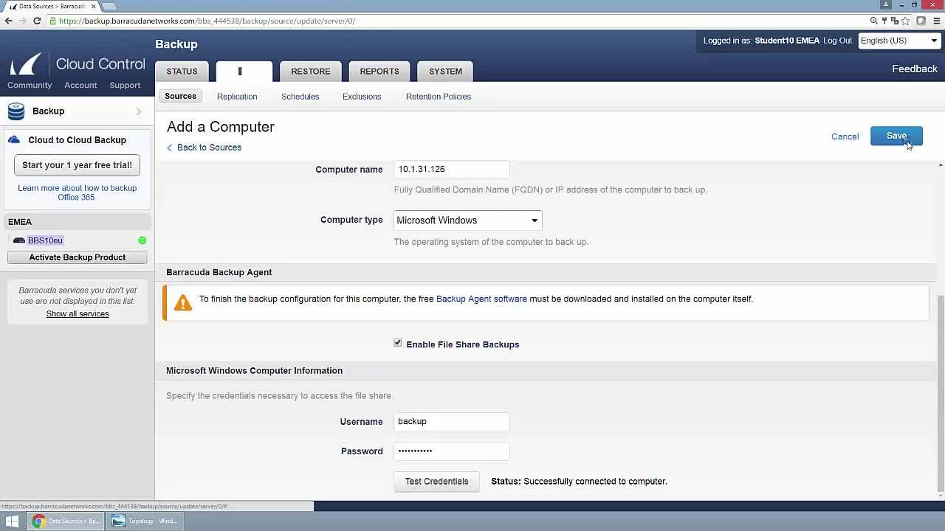Click the Cloud to Cloud Backup heading
Screen dimensions: 945x531
pyautogui.click(x=77, y=140)
